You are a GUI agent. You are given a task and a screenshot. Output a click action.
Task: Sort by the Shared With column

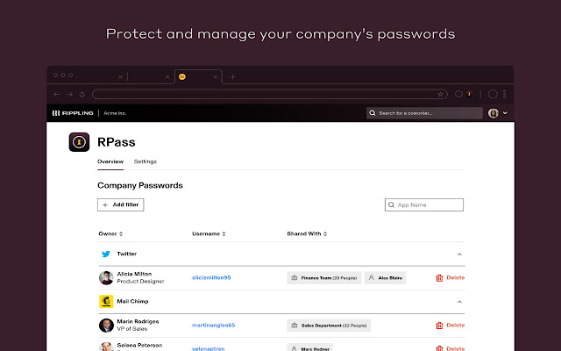(307, 234)
